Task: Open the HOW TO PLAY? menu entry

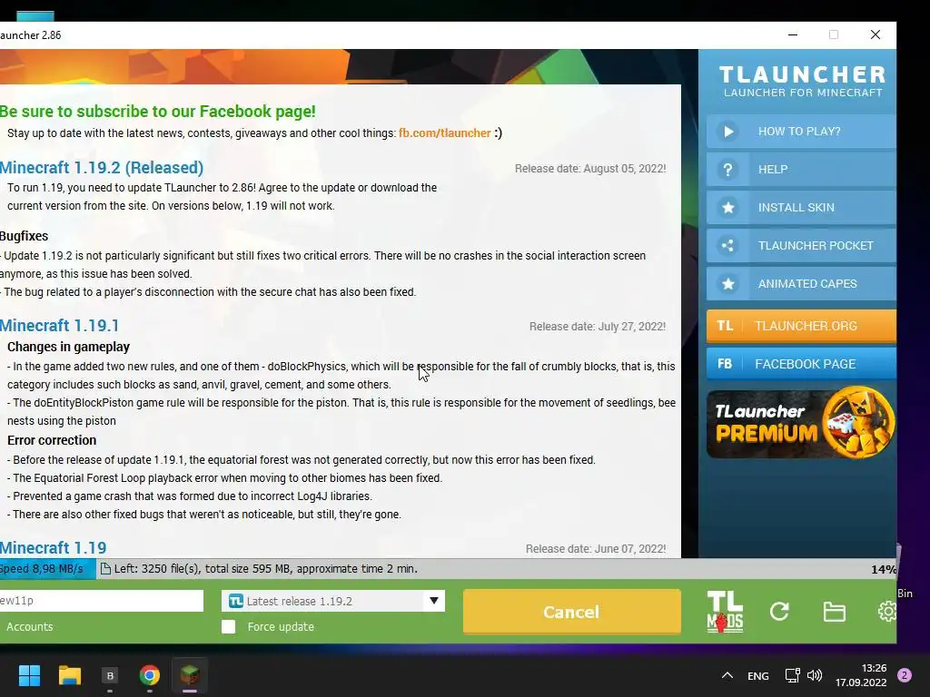Action: pyautogui.click(x=801, y=131)
